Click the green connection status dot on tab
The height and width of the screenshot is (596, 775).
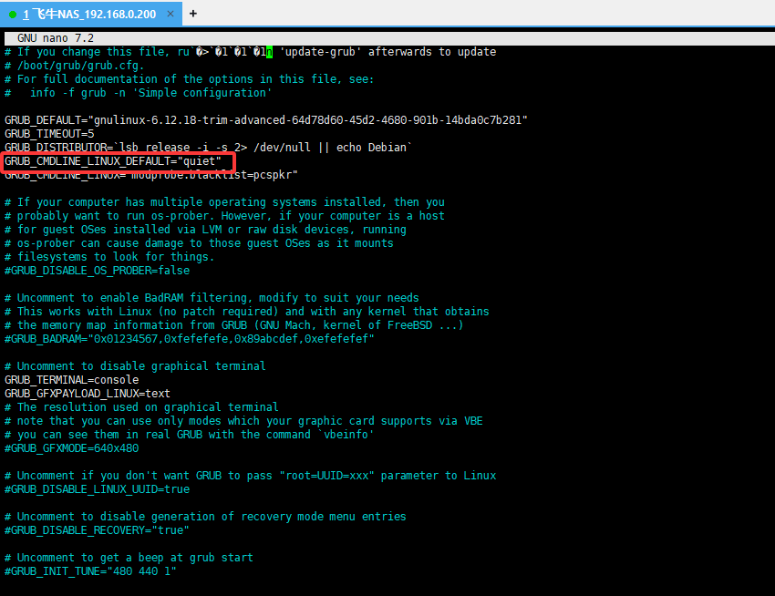(13, 15)
